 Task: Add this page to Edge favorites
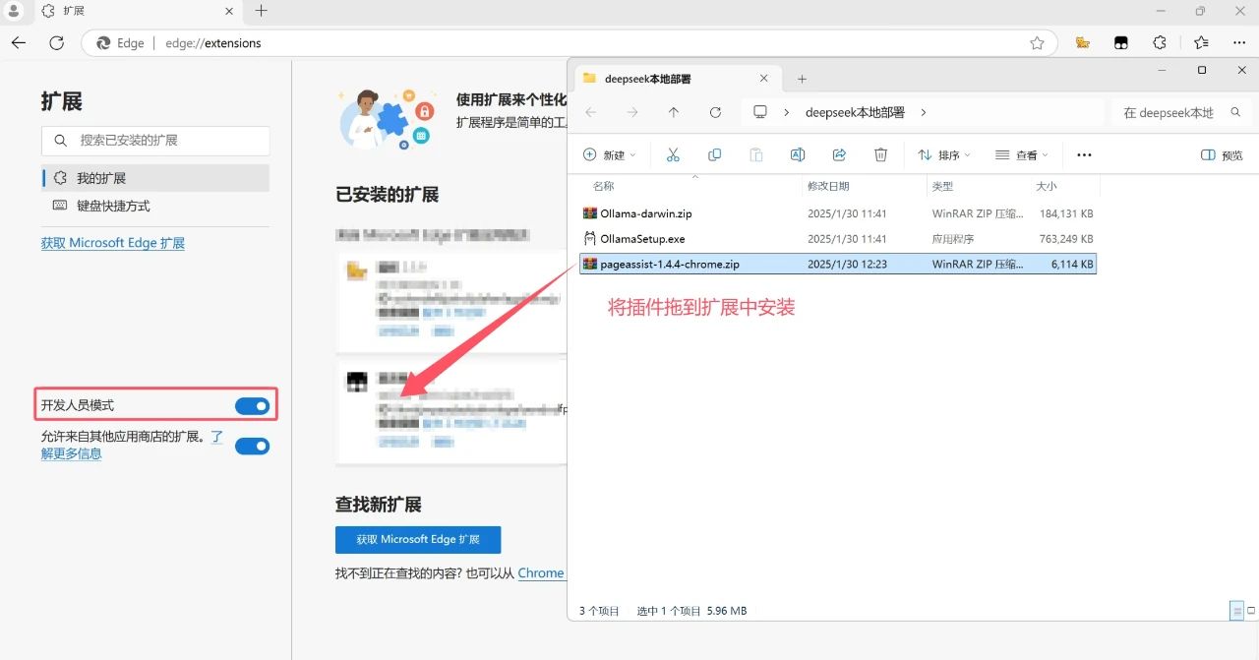(1037, 43)
